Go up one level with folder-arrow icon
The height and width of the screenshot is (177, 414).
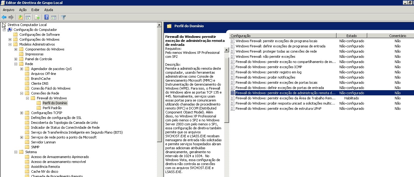coord(21,17)
